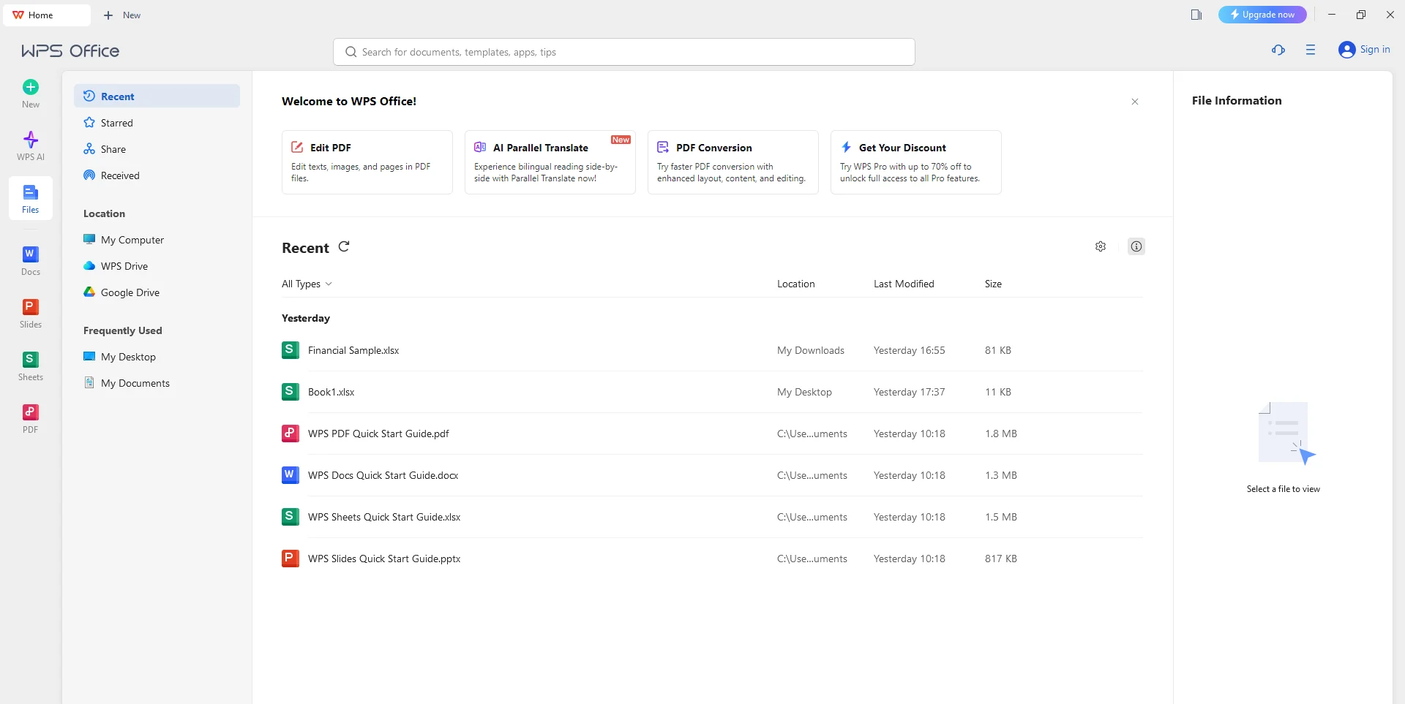Switch to the Home tab
1405x704 pixels.
(x=47, y=15)
